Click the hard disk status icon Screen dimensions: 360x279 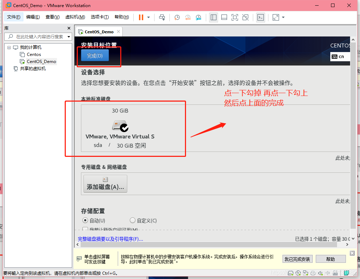(290, 273)
